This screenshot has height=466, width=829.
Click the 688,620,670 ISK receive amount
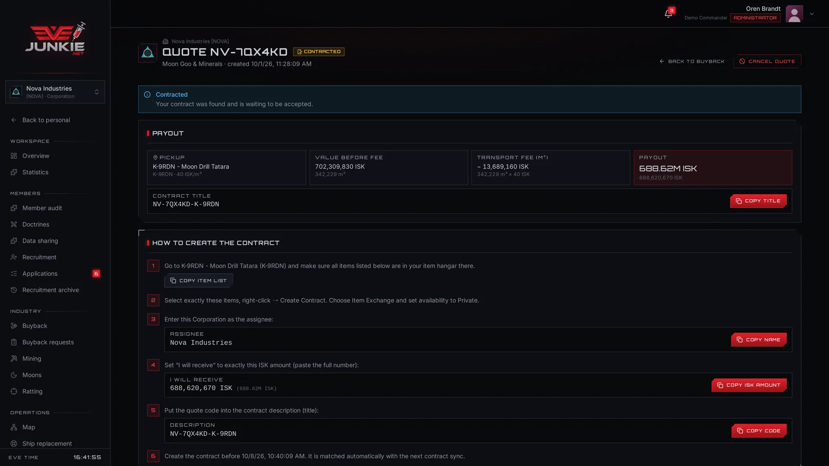pyautogui.click(x=201, y=388)
